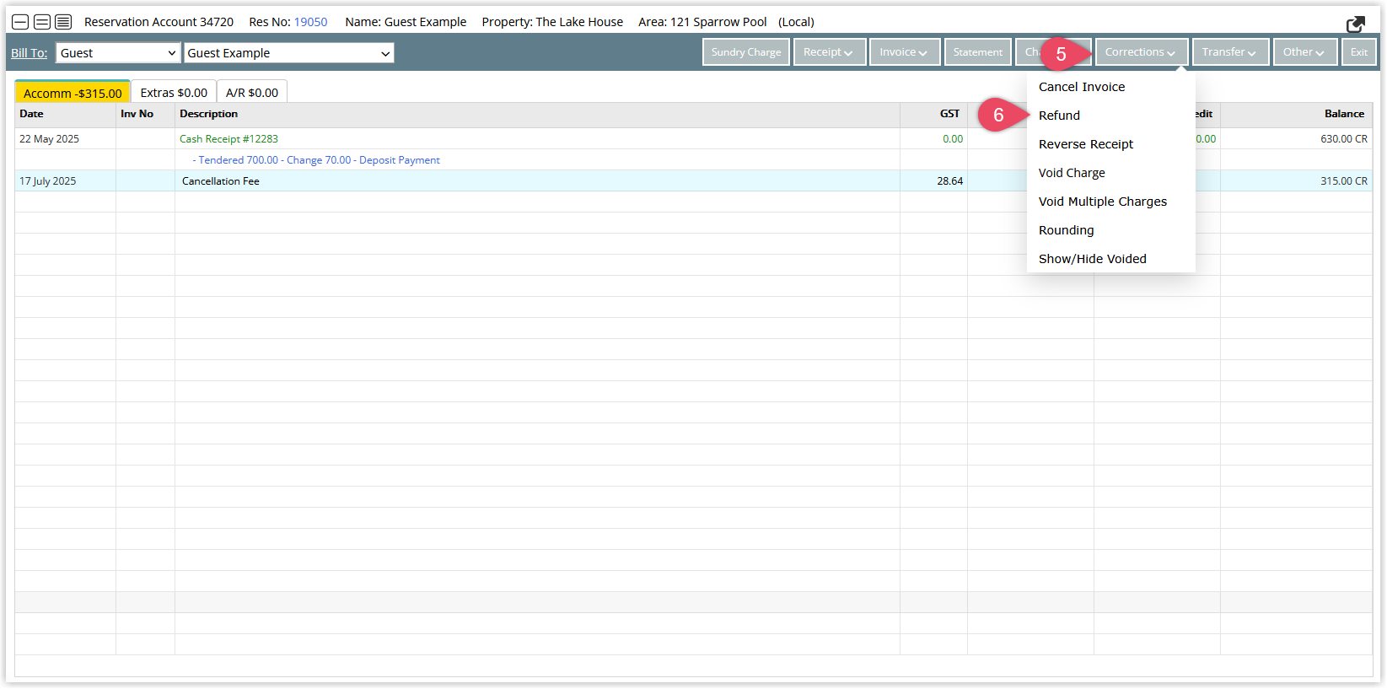Expand the Transfer dropdown button
1387x689 pixels.
[x=1229, y=52]
